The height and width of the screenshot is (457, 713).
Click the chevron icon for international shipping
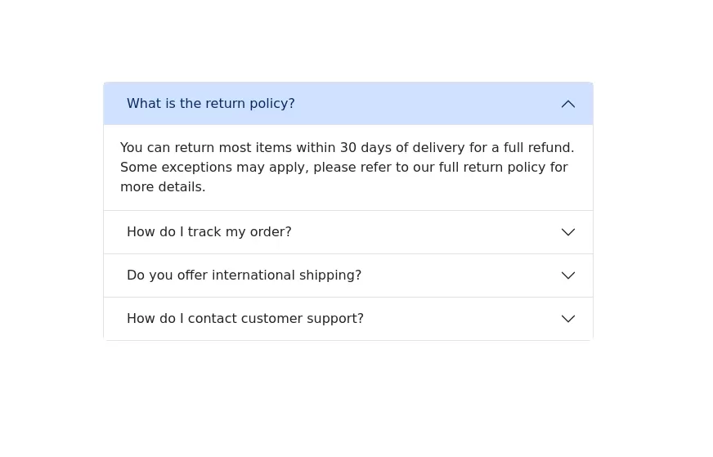coord(567,276)
